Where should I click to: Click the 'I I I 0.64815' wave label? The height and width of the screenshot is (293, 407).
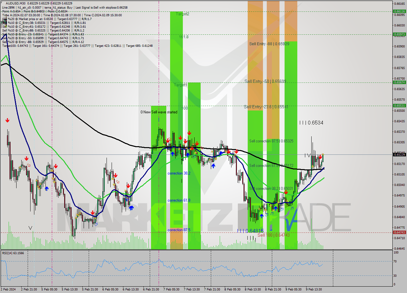coord(251,231)
